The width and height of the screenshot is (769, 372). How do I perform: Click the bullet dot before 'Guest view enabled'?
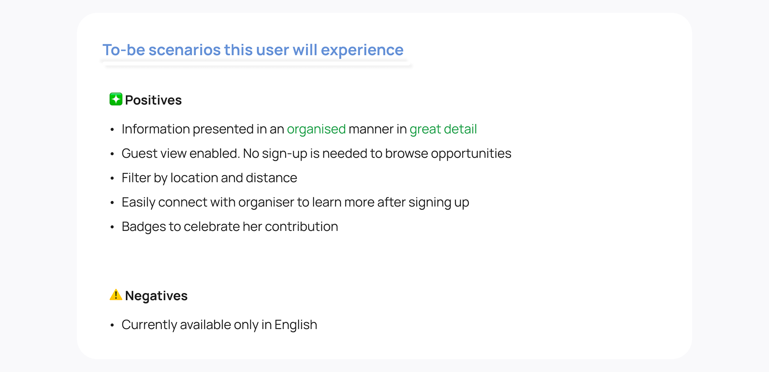(112, 154)
